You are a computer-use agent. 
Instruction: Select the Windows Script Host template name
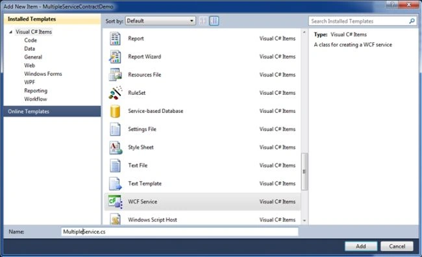click(x=153, y=220)
